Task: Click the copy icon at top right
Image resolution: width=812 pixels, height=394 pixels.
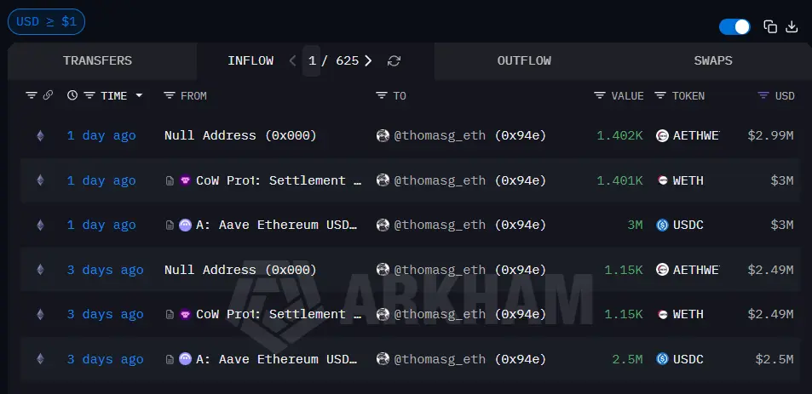Action: (770, 26)
